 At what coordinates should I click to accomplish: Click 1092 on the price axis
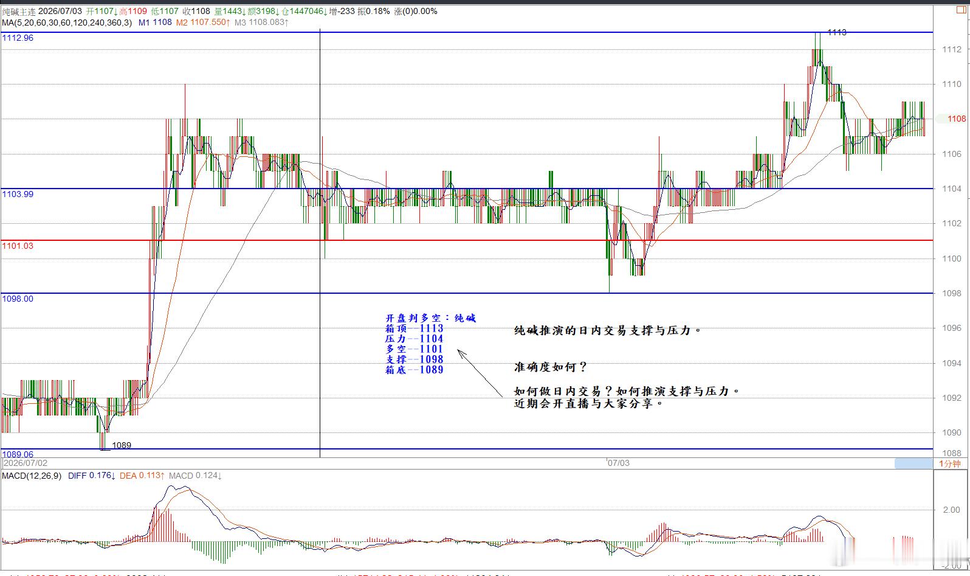(952, 398)
